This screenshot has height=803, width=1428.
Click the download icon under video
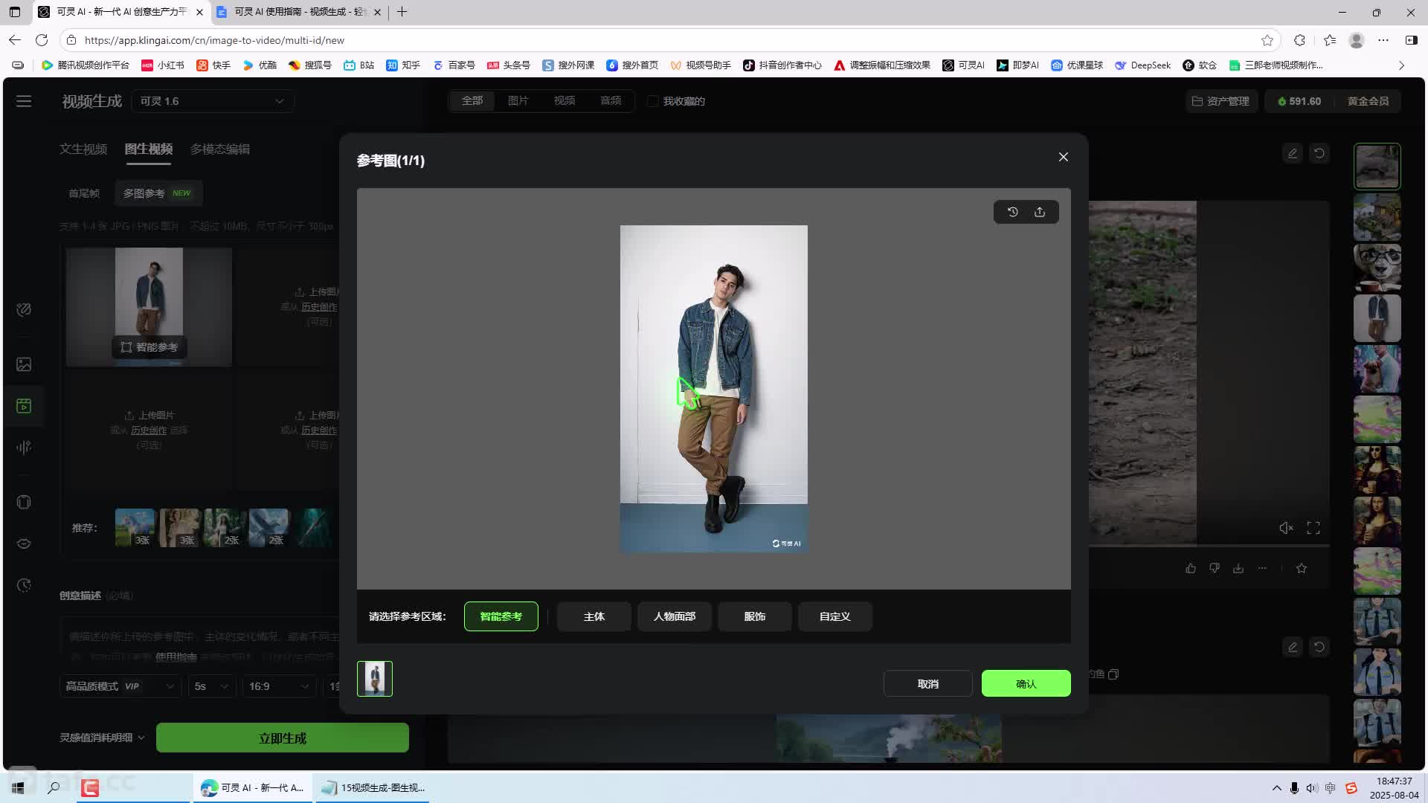click(x=1238, y=568)
